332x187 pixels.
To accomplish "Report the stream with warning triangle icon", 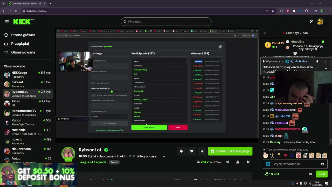I will coord(238,162).
